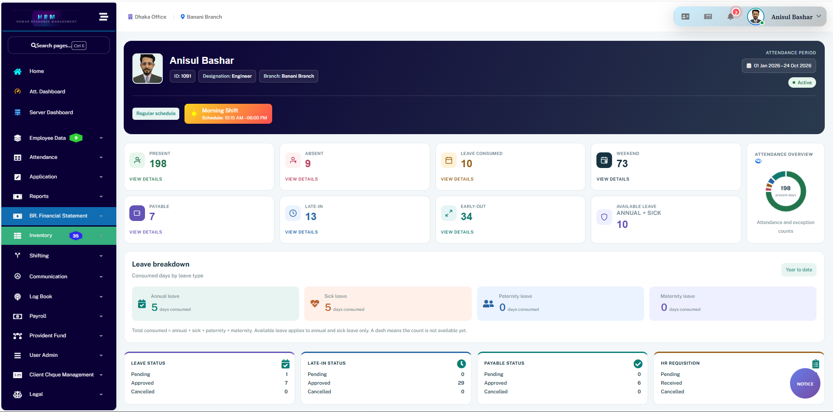Click the ID card icon in top bar
833x412 pixels.
pyautogui.click(x=685, y=16)
